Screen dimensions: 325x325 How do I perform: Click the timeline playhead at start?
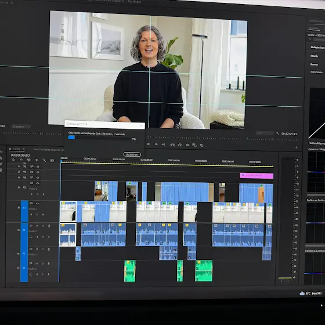point(62,161)
